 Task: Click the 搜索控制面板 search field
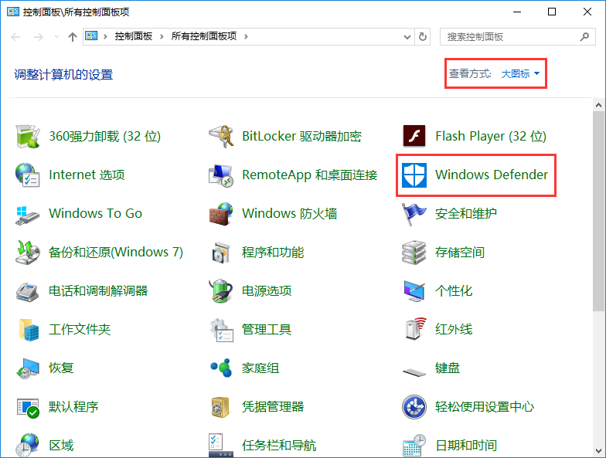(509, 36)
